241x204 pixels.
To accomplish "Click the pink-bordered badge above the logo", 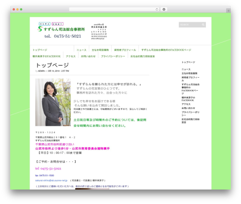I will 58,24.
